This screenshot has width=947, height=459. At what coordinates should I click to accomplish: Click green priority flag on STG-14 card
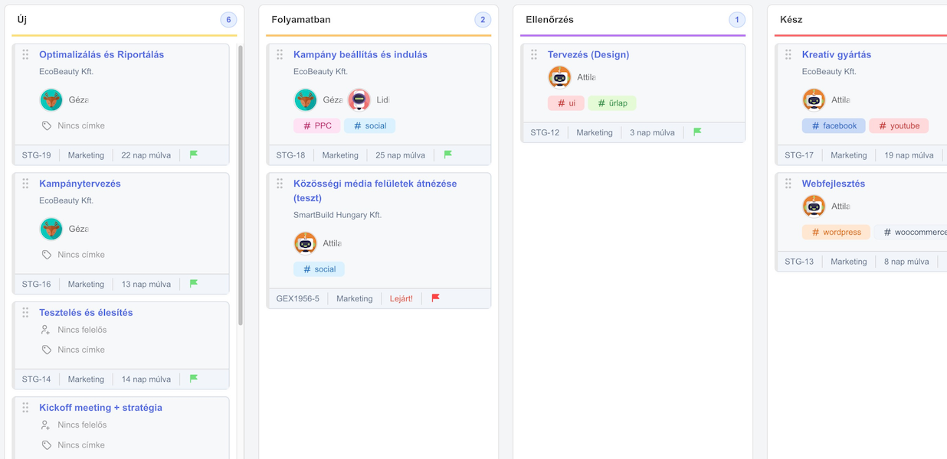coord(194,379)
